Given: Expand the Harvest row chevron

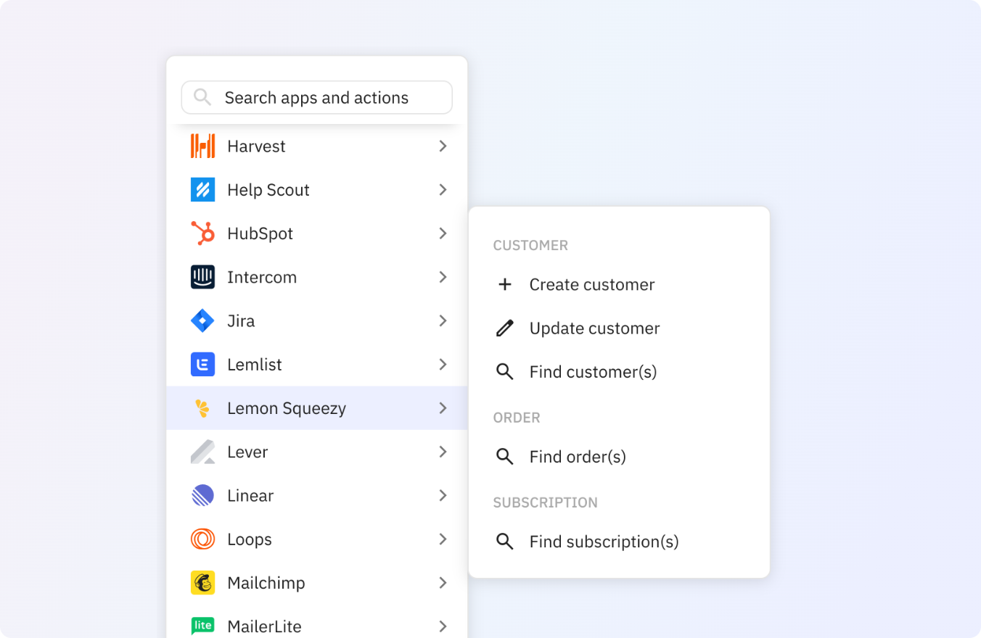Looking at the screenshot, I should pos(443,146).
